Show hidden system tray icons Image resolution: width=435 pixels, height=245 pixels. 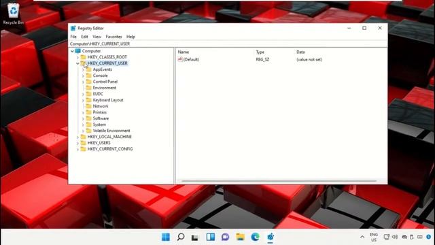coord(362,237)
